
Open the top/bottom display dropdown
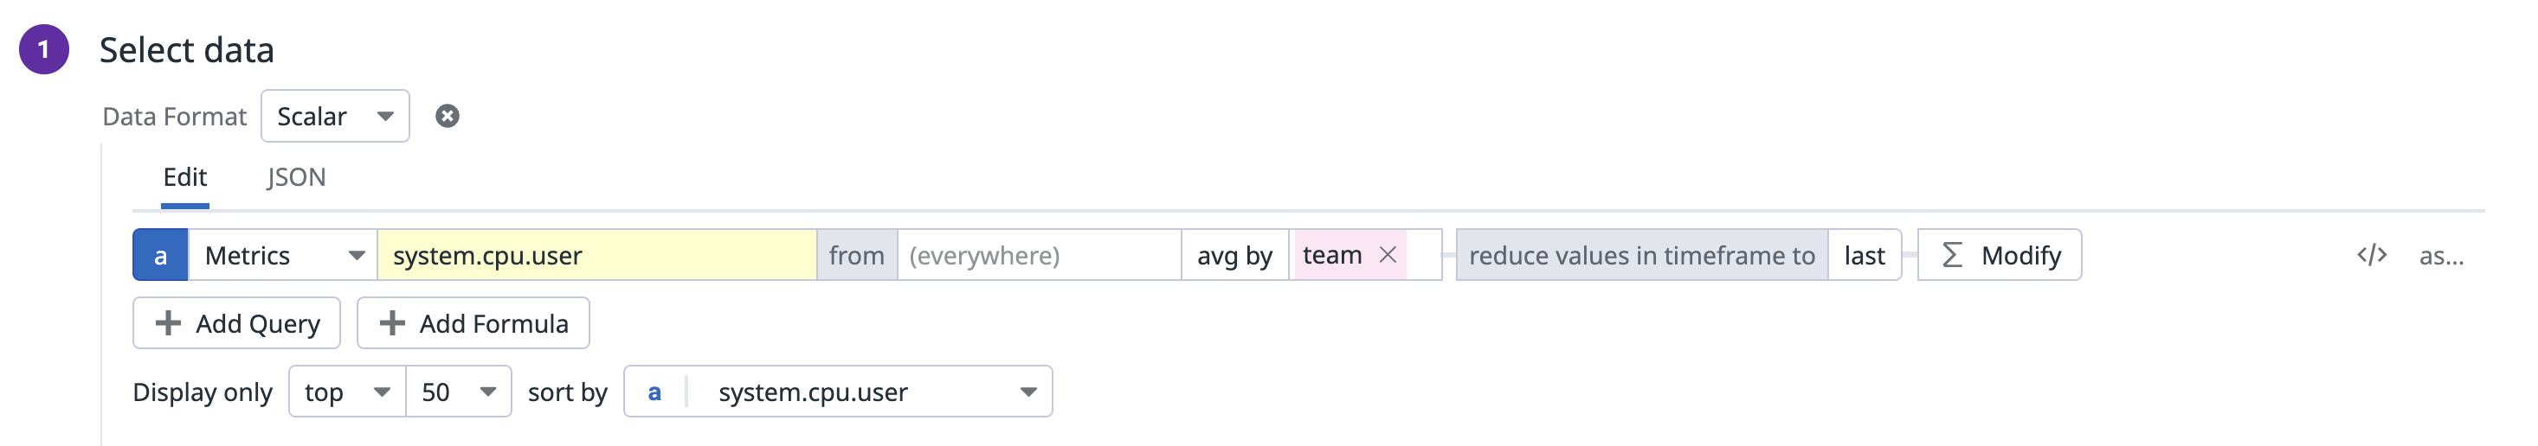click(x=347, y=392)
